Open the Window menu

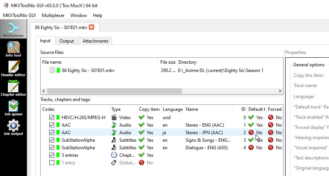point(79,15)
